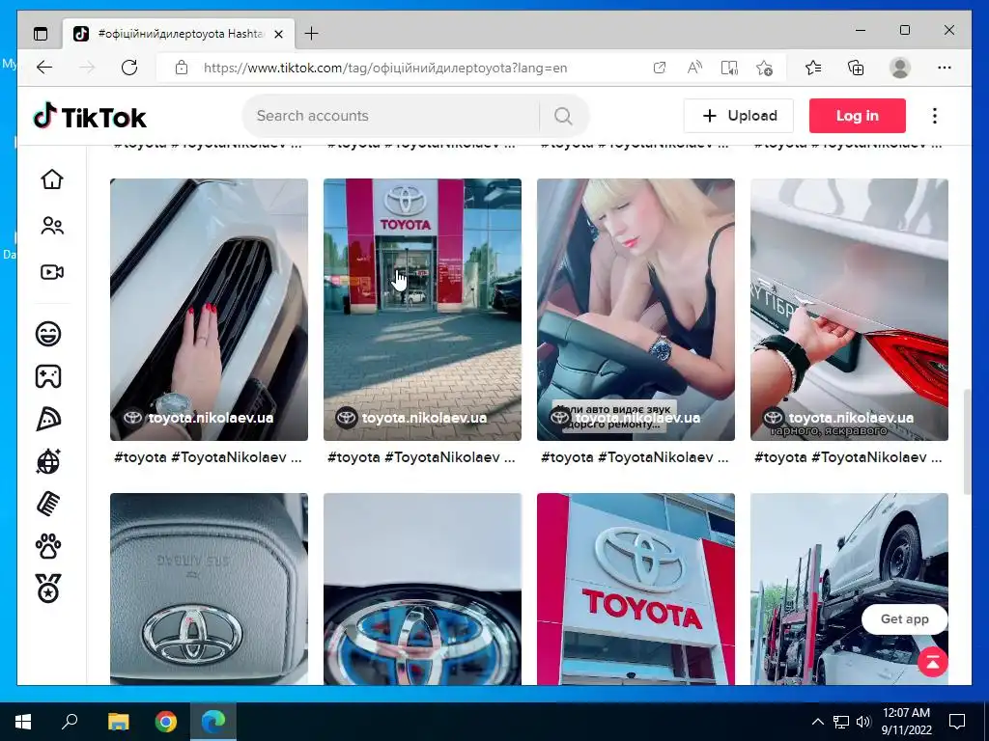
Task: Open LIVE video camera icon in sidebar
Action: click(52, 272)
